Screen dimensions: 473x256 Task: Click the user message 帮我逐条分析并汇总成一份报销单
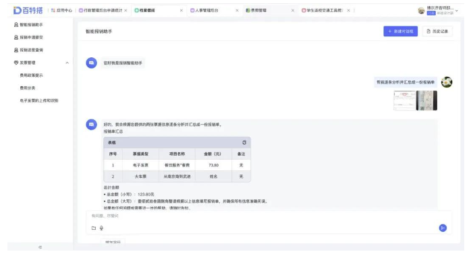[x=406, y=82]
